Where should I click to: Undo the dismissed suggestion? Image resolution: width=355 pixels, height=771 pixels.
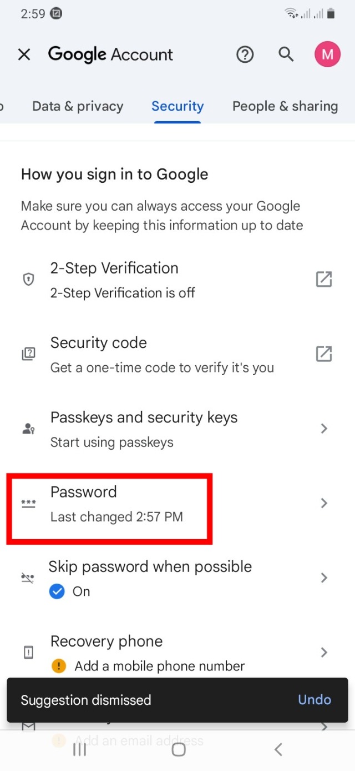[x=315, y=700]
